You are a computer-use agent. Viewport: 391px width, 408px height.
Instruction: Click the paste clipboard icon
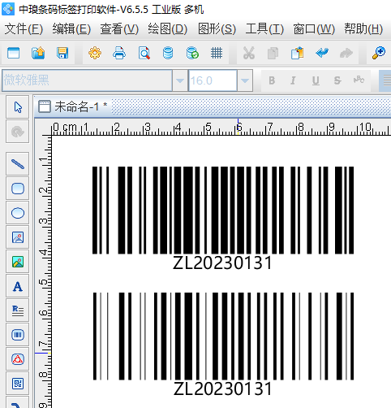click(x=298, y=53)
